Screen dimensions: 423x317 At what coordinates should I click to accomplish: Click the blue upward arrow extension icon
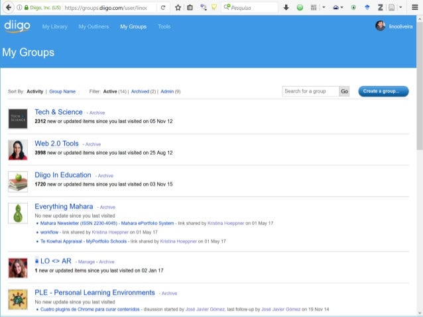pos(367,7)
